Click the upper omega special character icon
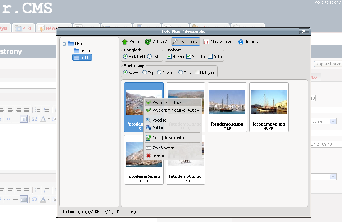 [35, 119]
